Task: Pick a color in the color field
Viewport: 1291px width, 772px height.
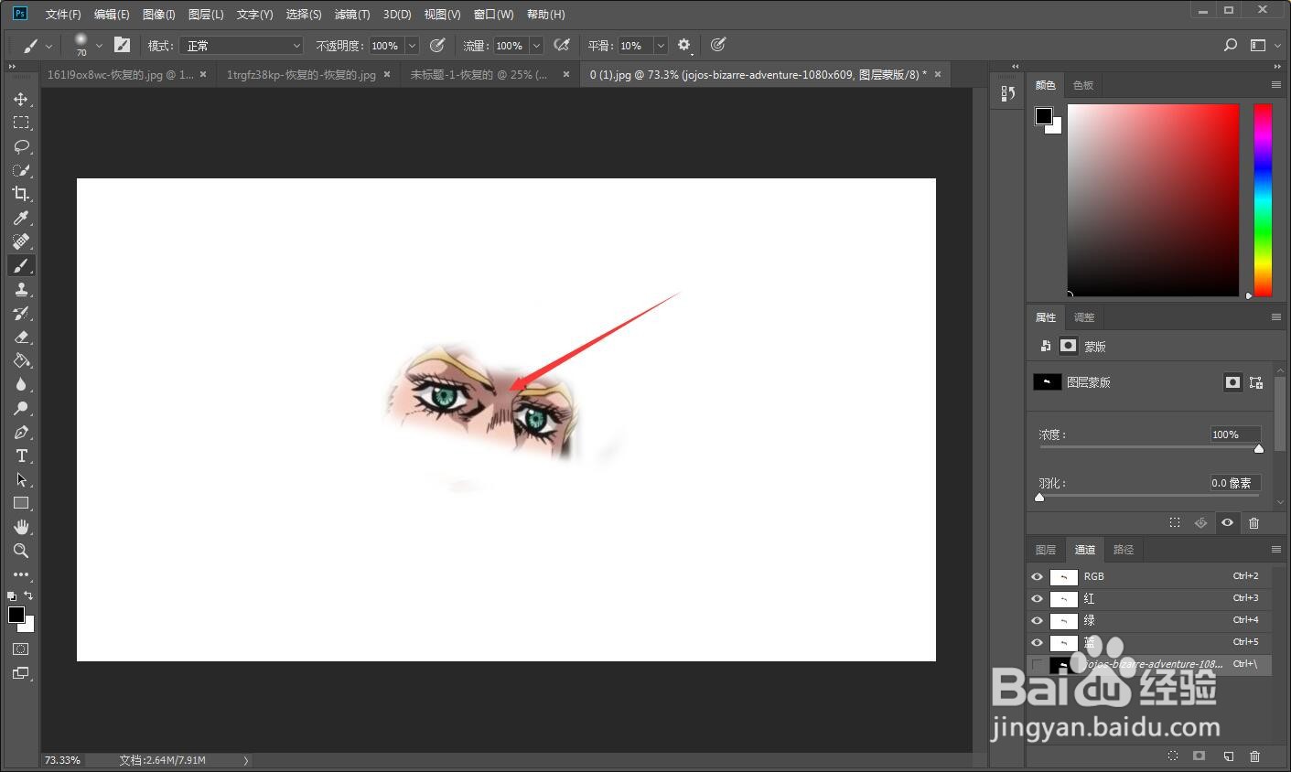Action: pyautogui.click(x=1153, y=199)
